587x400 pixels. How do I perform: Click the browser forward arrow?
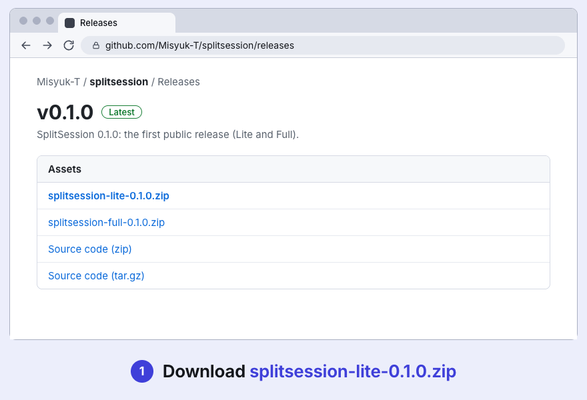point(47,45)
